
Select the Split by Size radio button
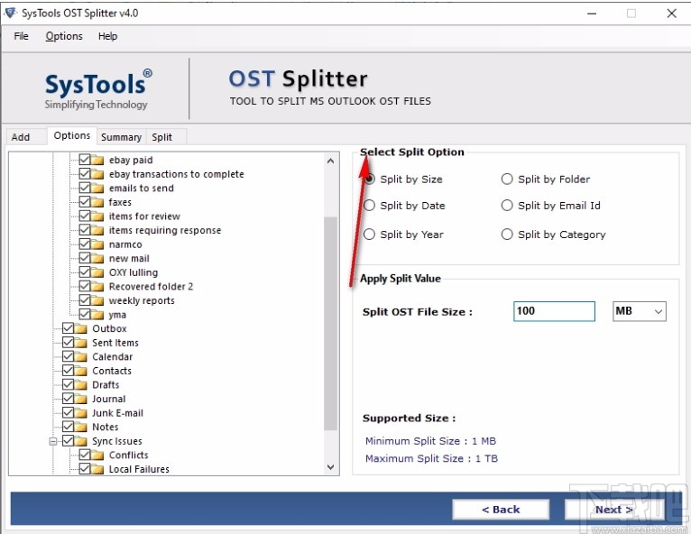(369, 180)
